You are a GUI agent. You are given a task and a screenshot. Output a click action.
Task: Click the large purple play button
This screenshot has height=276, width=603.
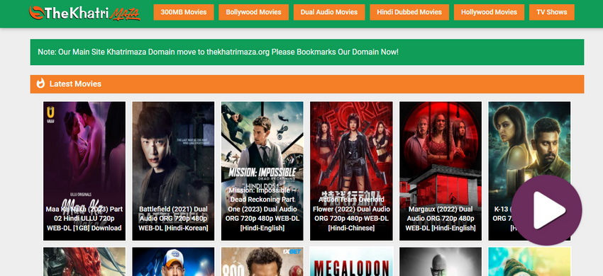tap(546, 210)
